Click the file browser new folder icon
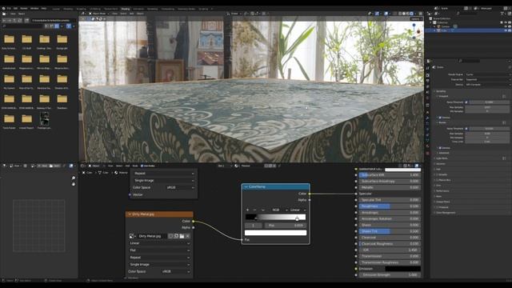Screen dimensions: 512x288 tap(26, 21)
